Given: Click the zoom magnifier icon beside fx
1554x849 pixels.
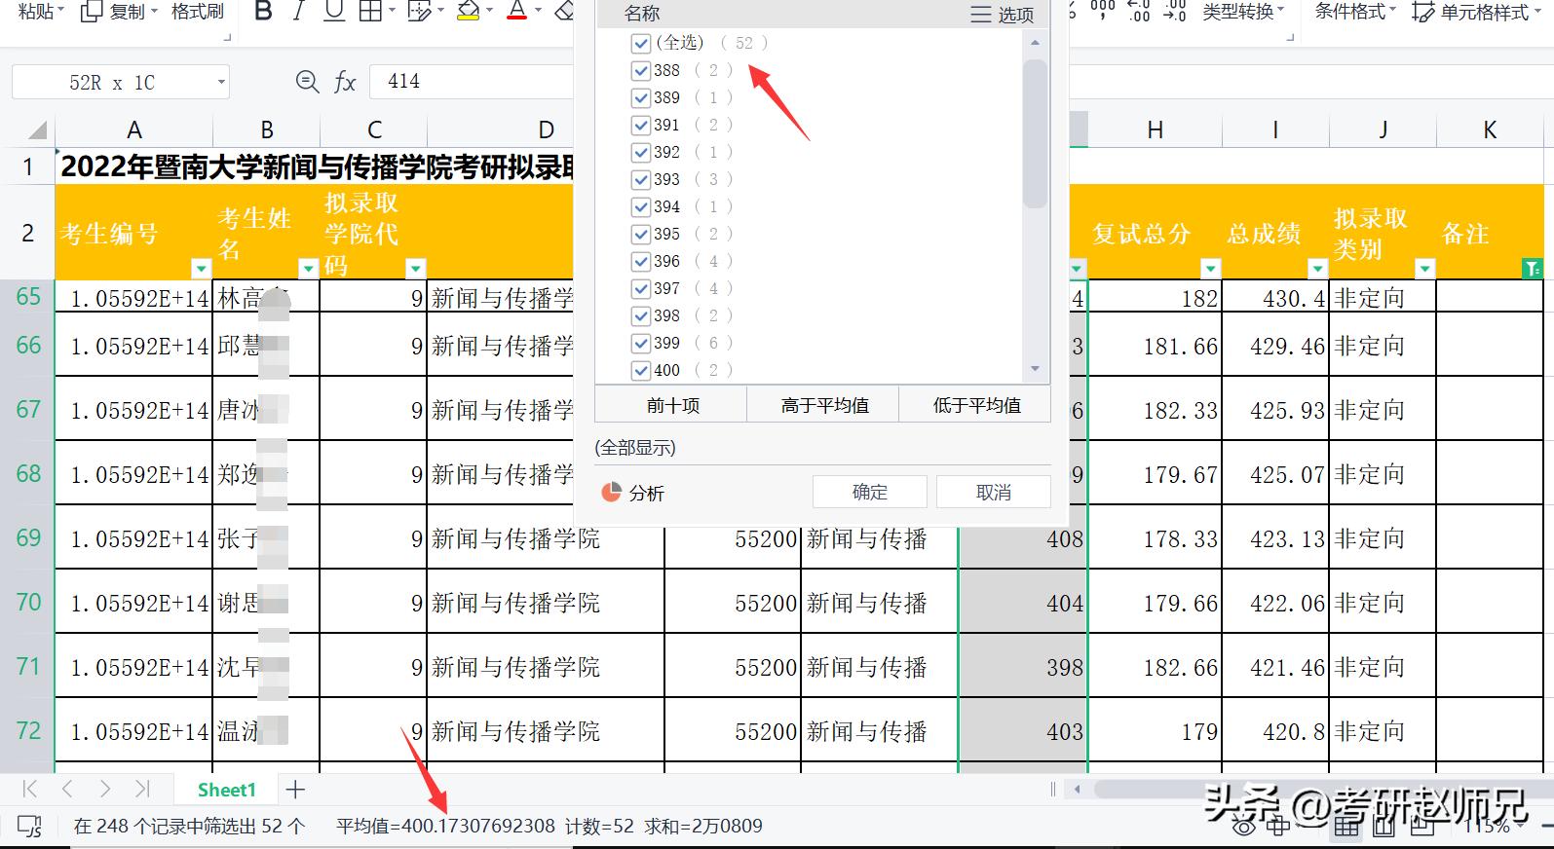Looking at the screenshot, I should point(307,82).
